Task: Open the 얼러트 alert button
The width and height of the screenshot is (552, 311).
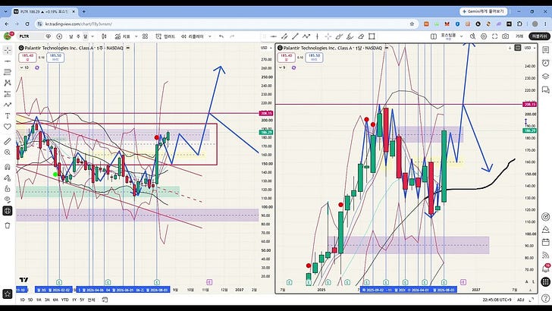Action: tap(165, 36)
